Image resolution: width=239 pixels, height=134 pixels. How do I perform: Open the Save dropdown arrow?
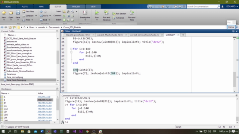pos(18,20)
